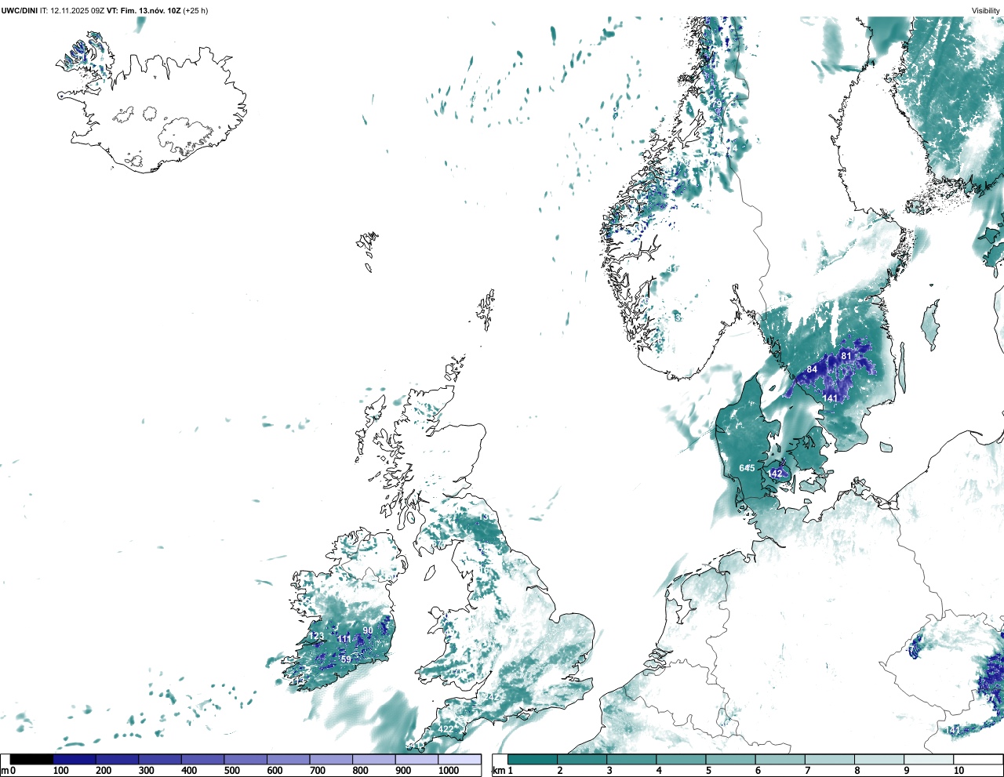Click the 'km' unit label of kilometre legend
The width and height of the screenshot is (1004, 777).
point(498,771)
